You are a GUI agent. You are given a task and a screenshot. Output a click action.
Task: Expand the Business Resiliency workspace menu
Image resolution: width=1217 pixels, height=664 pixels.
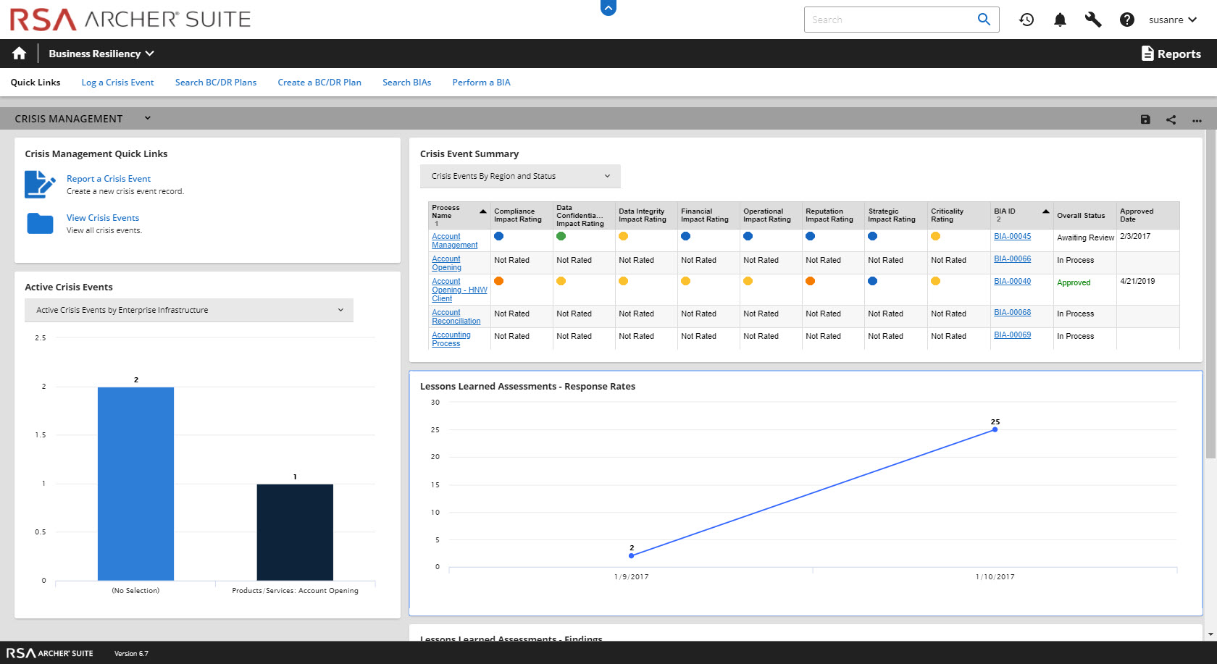pos(101,54)
